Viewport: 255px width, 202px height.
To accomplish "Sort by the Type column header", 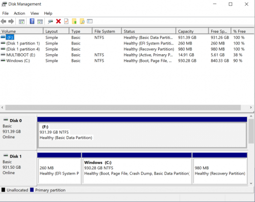I will coord(81,31).
